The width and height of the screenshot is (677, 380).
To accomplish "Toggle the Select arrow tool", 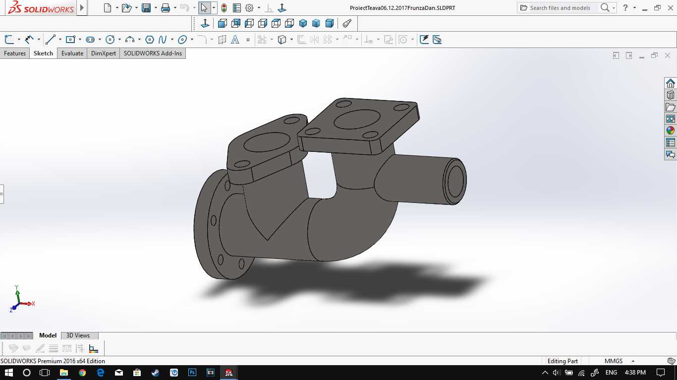I will 204,8.
